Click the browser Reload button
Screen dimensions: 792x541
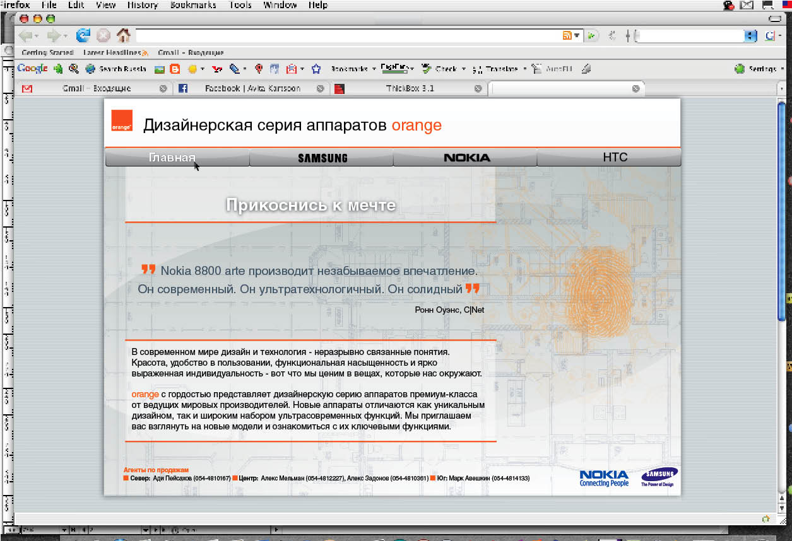pyautogui.click(x=83, y=36)
